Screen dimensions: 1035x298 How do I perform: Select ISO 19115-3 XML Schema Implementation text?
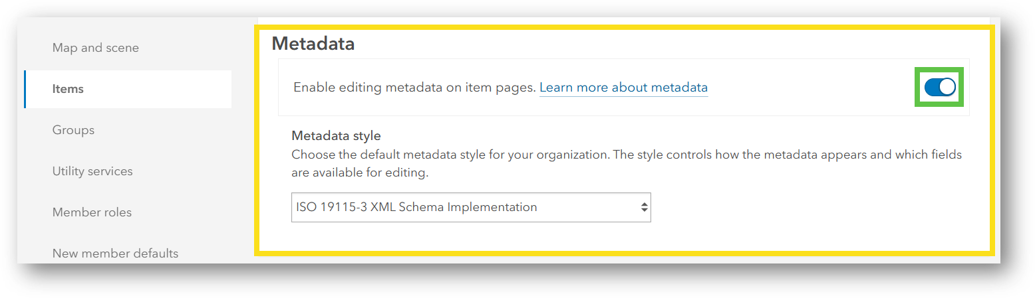coord(416,207)
